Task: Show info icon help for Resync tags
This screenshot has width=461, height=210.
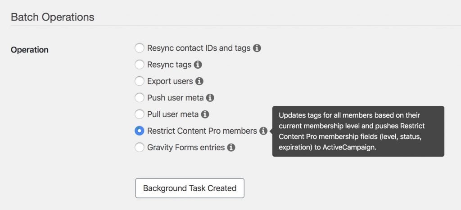Action: tap(198, 65)
